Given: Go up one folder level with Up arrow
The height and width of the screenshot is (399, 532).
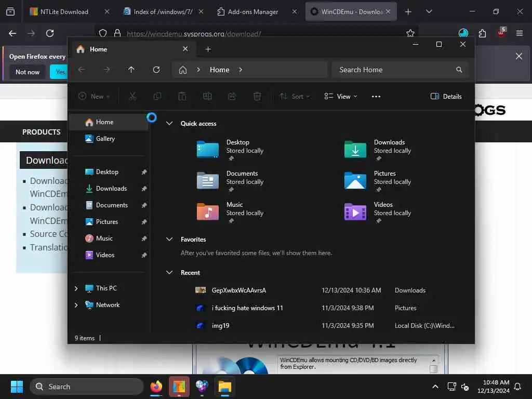Looking at the screenshot, I should pos(131,70).
